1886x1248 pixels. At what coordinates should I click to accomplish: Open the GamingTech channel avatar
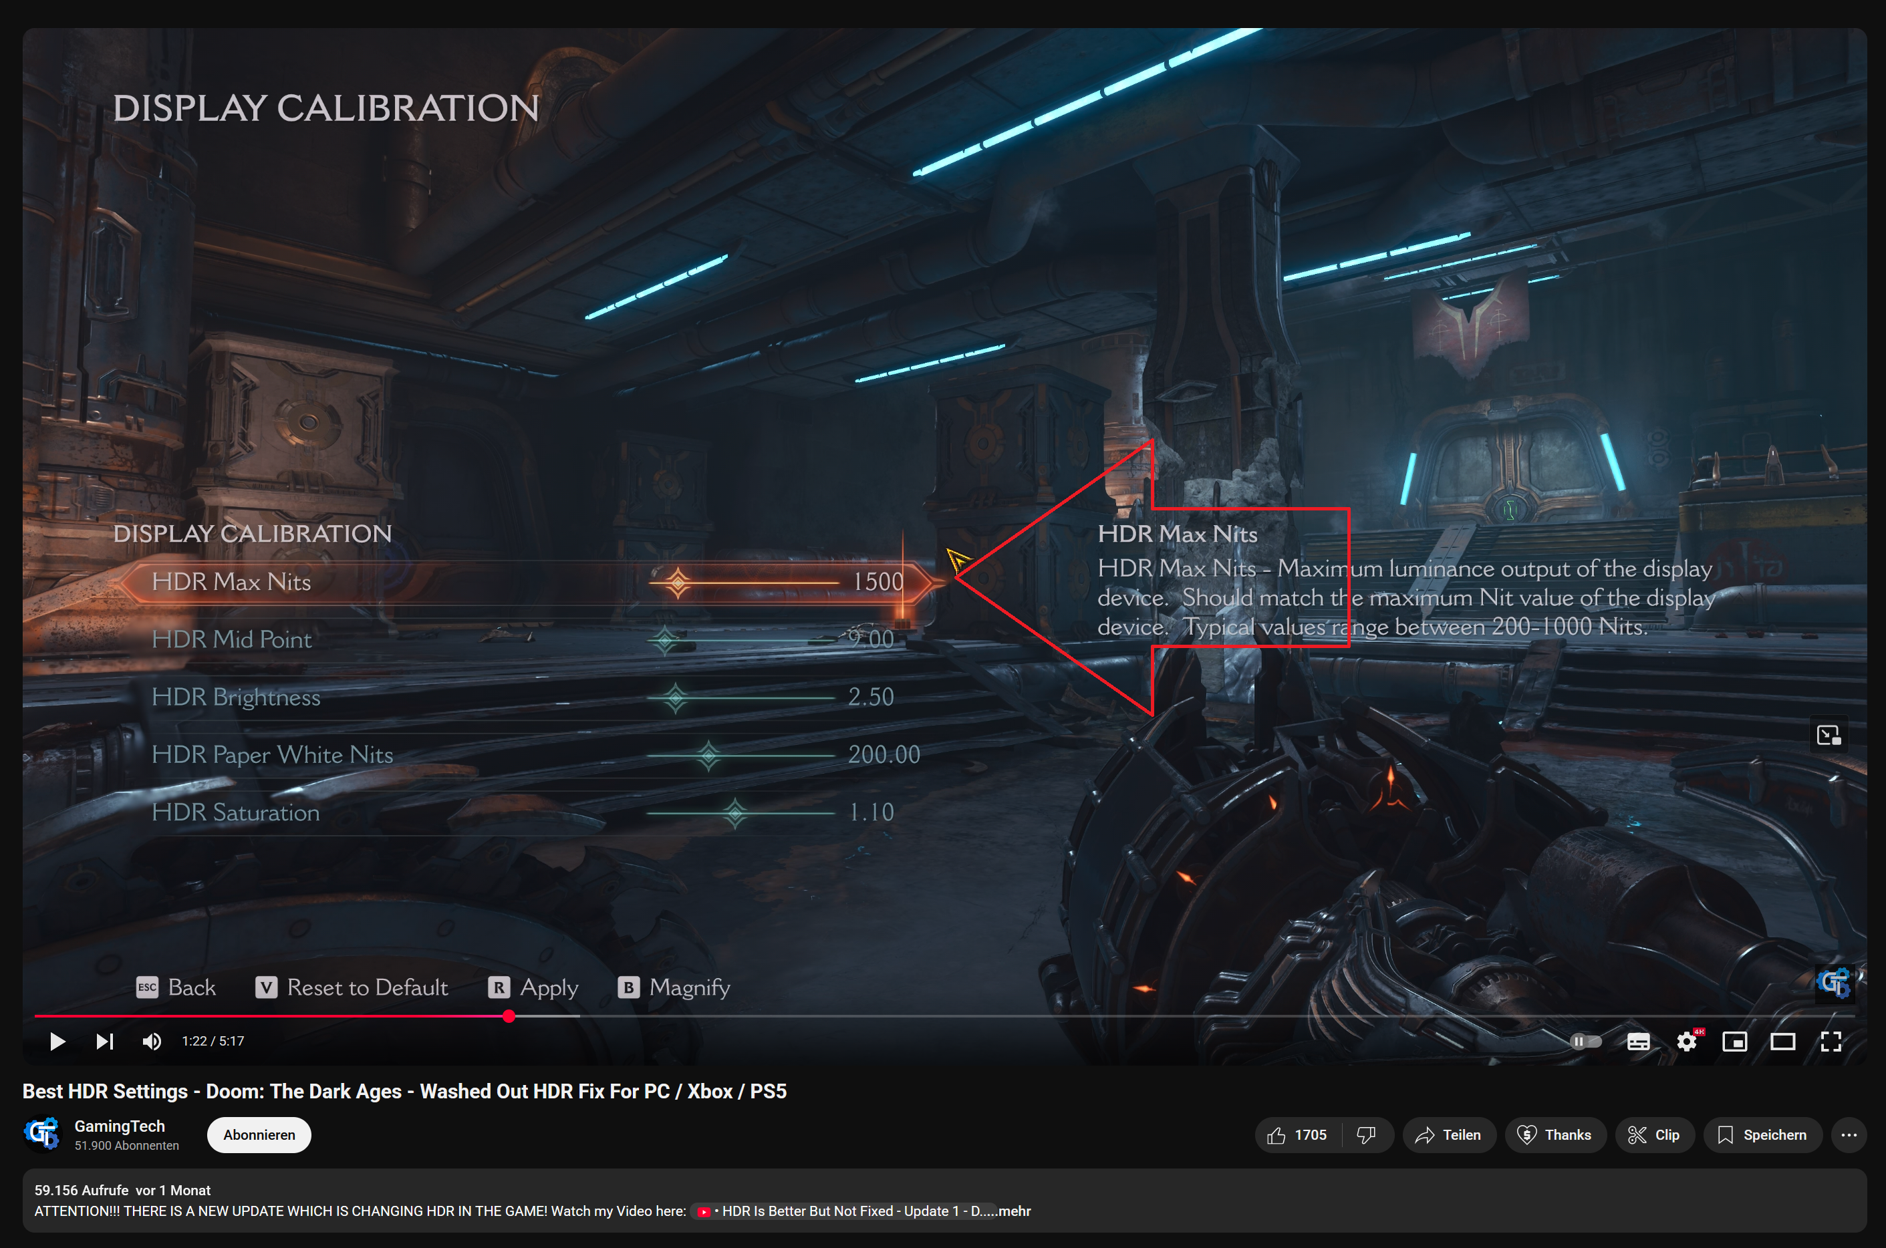click(44, 1133)
